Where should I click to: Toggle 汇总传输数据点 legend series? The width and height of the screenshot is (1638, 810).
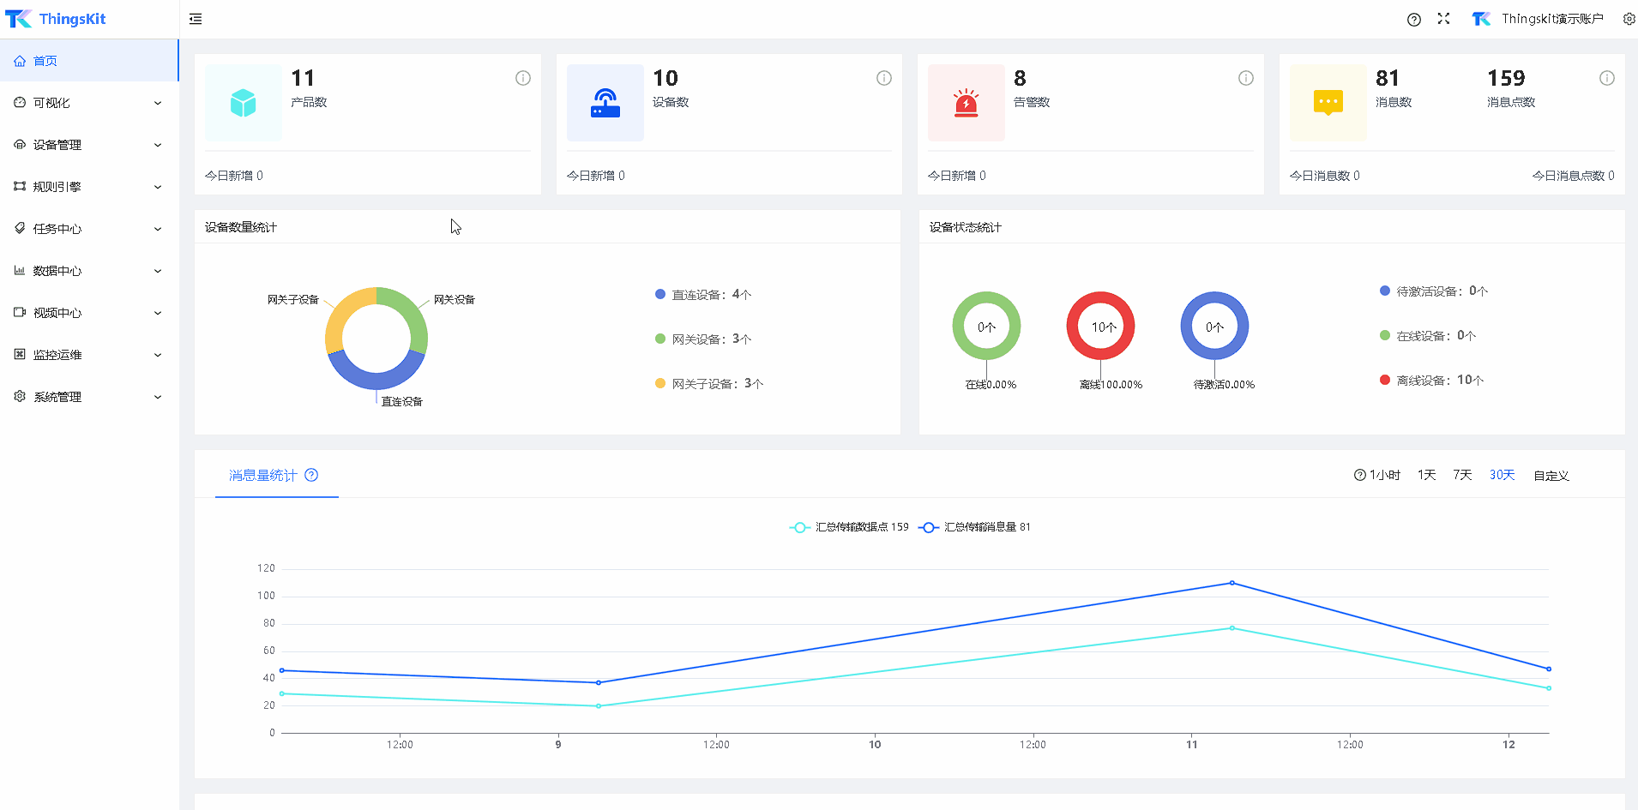[849, 527]
